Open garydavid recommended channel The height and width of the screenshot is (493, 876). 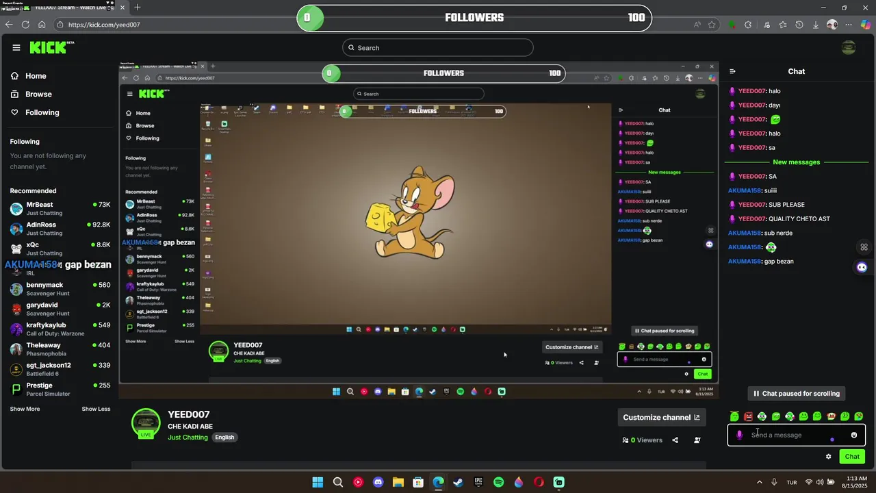(x=60, y=309)
